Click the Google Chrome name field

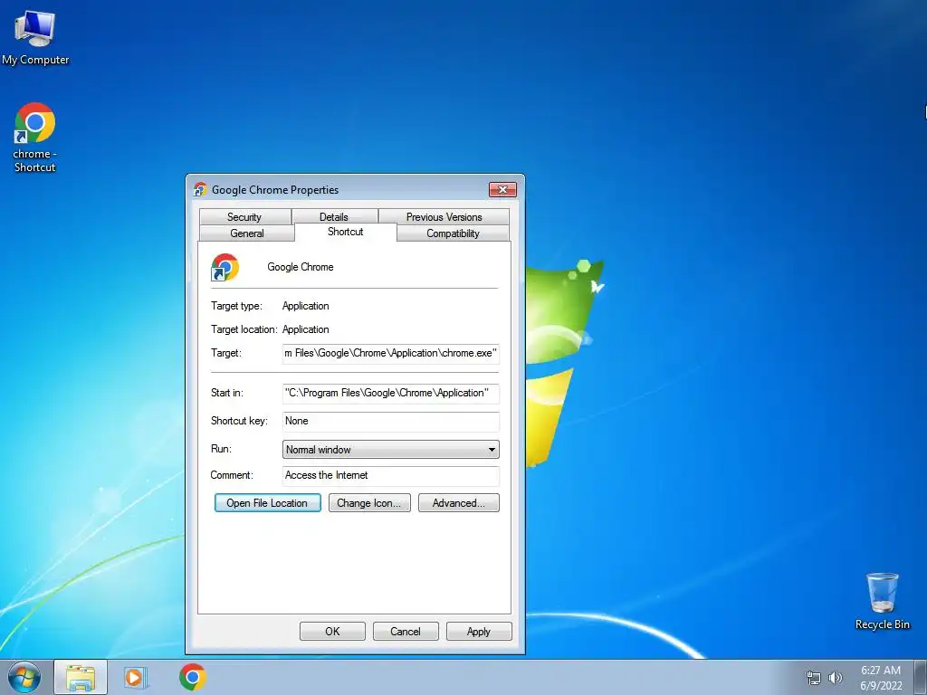point(301,267)
